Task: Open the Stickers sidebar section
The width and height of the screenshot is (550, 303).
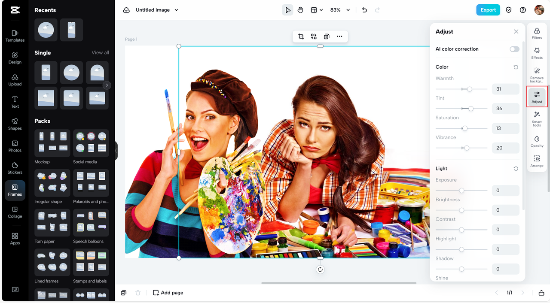Action: tap(15, 168)
